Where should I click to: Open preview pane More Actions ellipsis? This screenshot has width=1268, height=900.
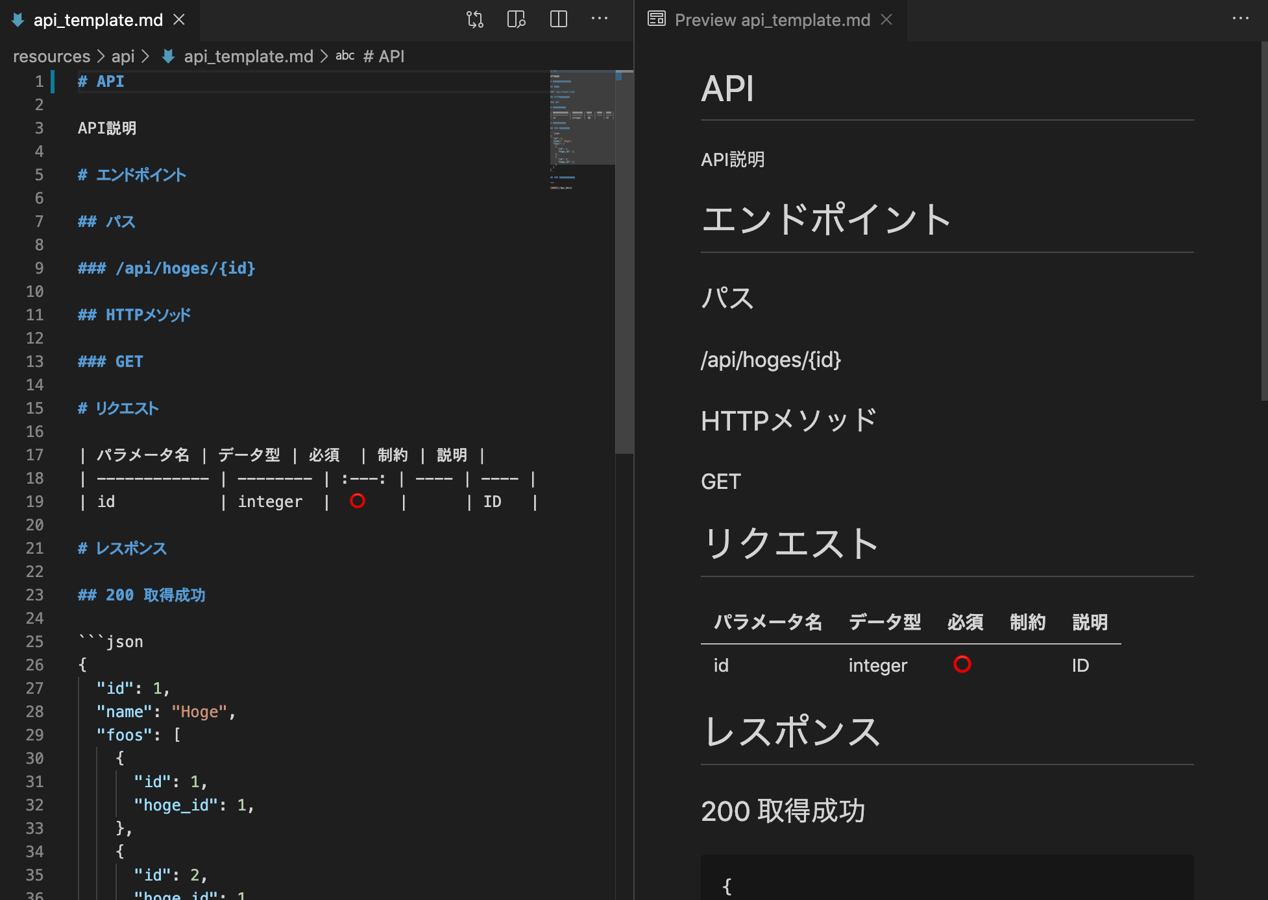(x=1240, y=19)
